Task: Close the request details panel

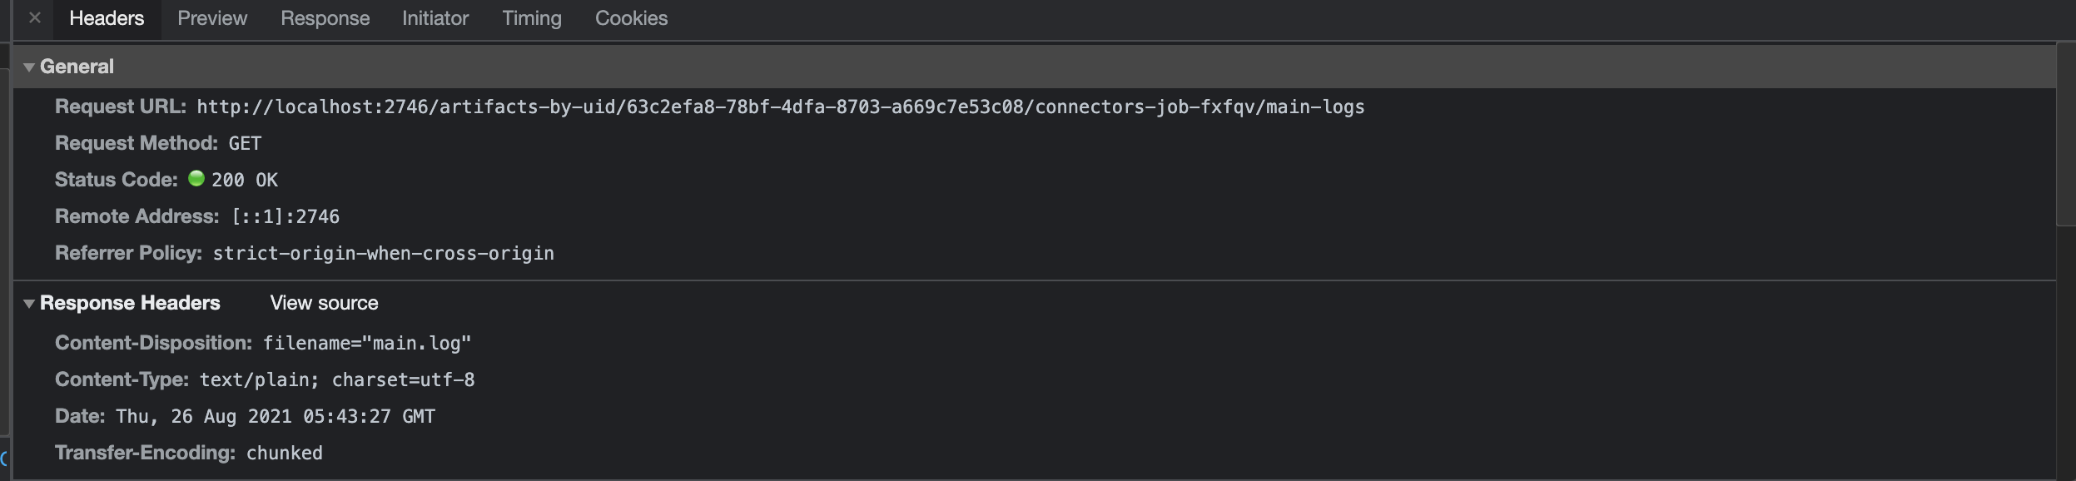Action: [35, 17]
